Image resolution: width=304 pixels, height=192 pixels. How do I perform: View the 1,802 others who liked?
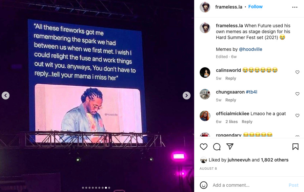(274, 160)
